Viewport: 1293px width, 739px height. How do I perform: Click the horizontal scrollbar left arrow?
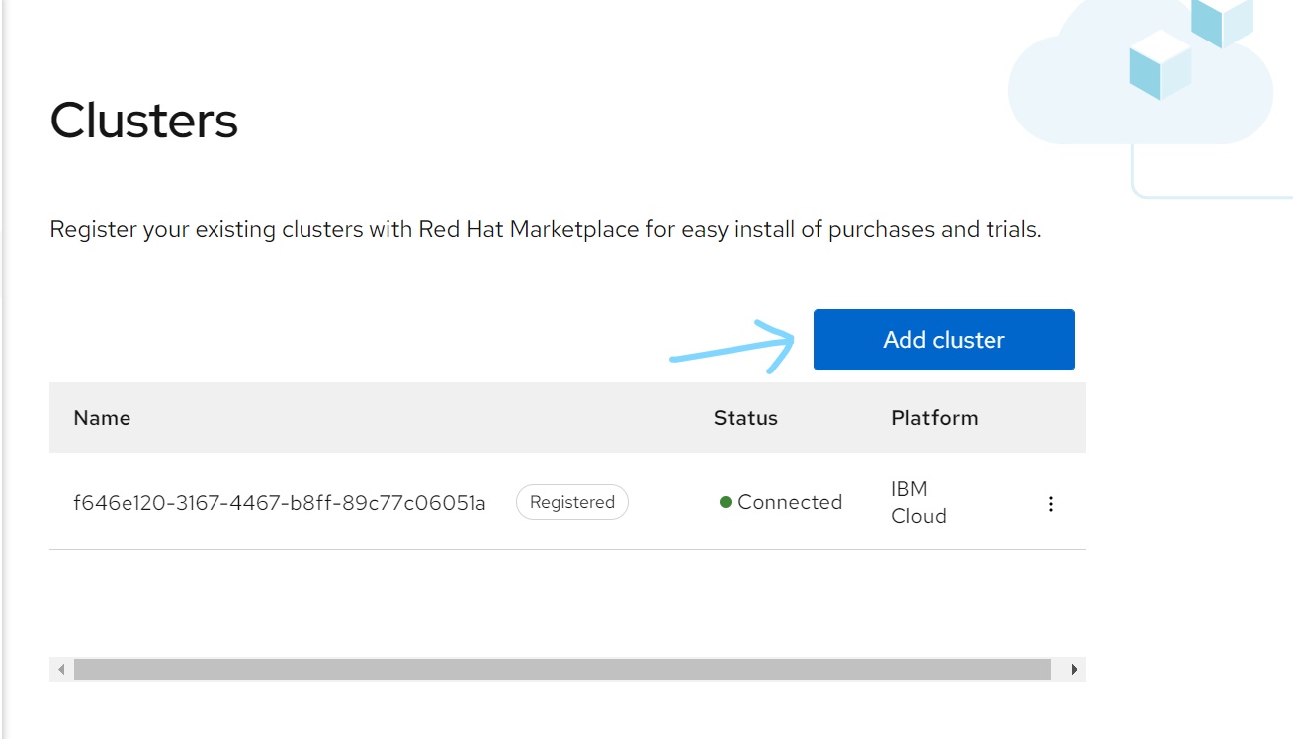(61, 670)
